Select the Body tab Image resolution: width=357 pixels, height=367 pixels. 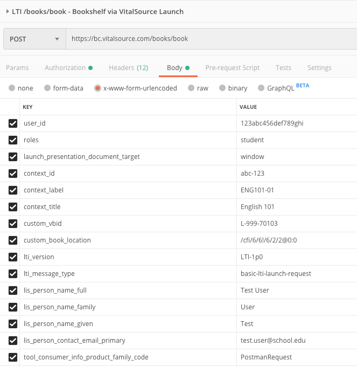pos(178,68)
